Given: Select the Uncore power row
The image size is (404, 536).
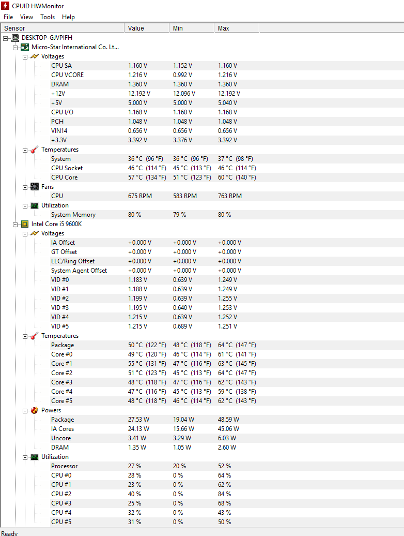Looking at the screenshot, I should (227, 438).
